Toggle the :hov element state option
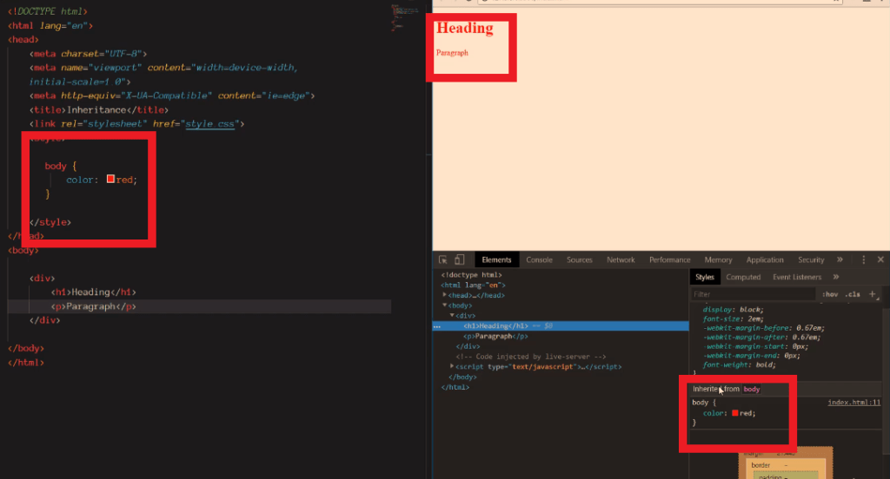The image size is (890, 479). coord(829,294)
